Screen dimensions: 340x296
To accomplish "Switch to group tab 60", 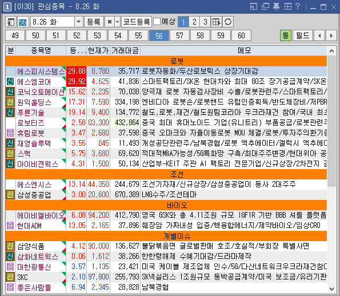I will coord(241,35).
